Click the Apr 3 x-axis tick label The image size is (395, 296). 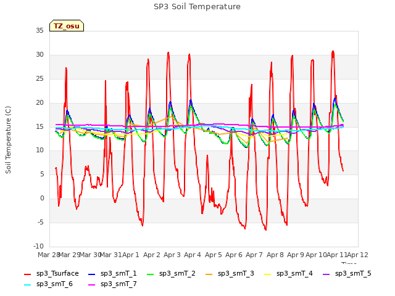click(172, 255)
